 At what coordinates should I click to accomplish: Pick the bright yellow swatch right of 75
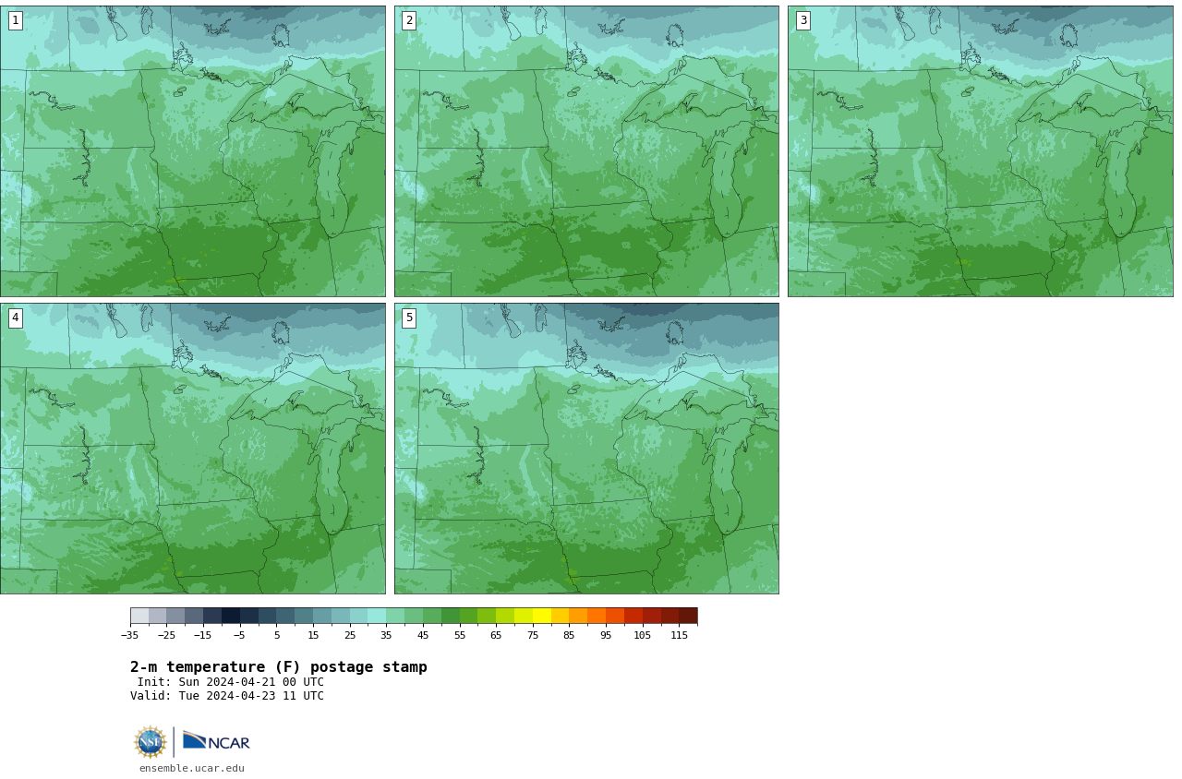(542, 616)
